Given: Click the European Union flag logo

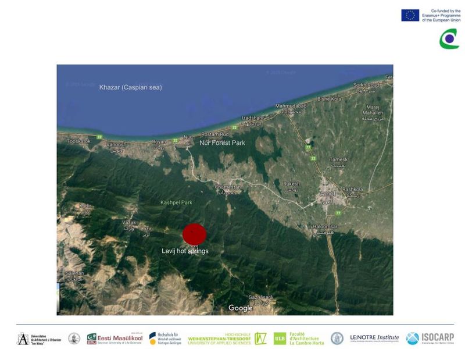Looking at the screenshot, I should tap(410, 15).
